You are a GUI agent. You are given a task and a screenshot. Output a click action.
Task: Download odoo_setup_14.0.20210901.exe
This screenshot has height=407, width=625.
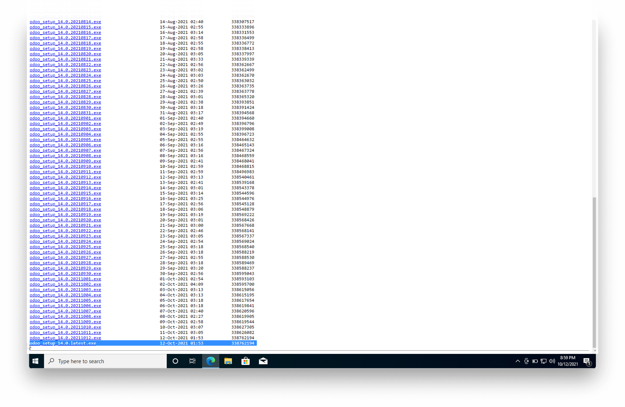click(65, 118)
